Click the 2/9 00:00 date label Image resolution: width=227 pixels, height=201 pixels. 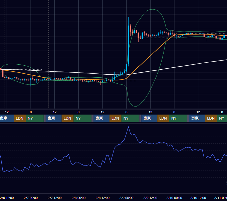point(127,198)
